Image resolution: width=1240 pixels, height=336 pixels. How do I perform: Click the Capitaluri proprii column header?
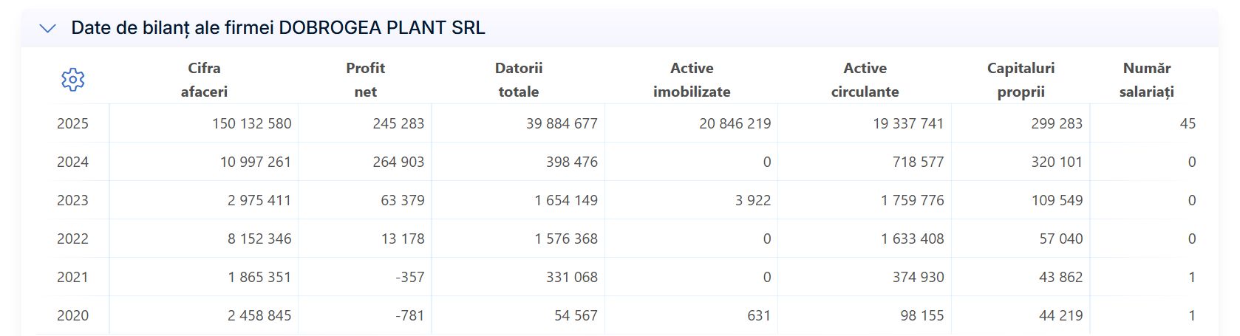point(1021,80)
